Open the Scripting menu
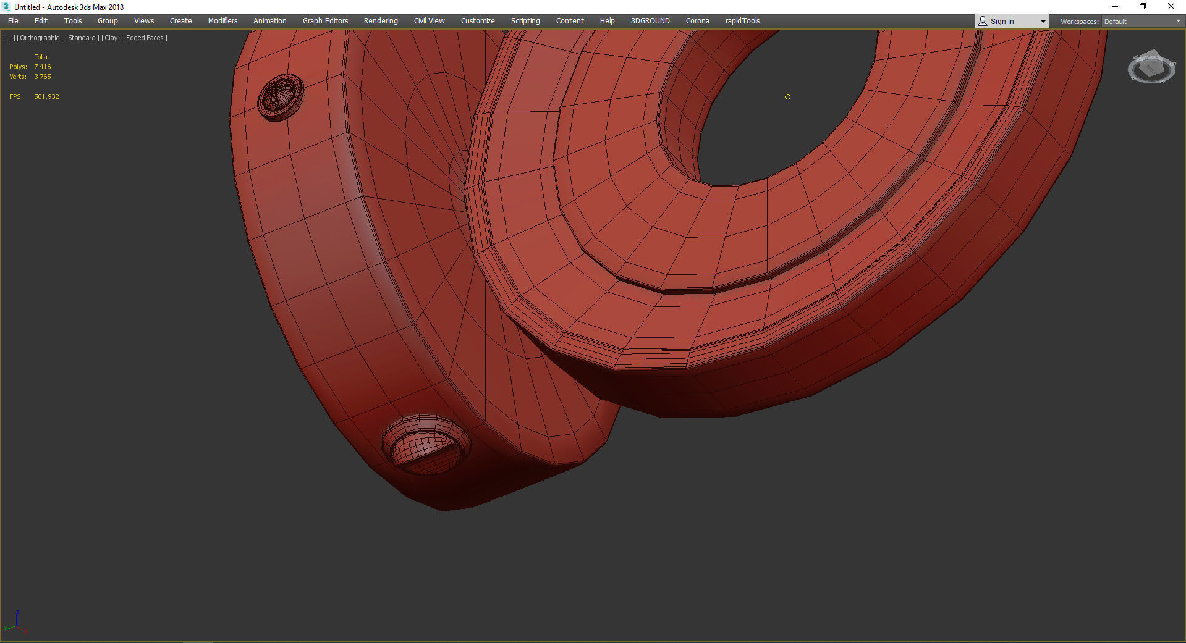The height and width of the screenshot is (643, 1186). (525, 21)
